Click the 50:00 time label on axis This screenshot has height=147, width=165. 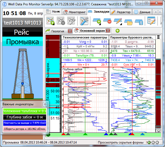pos(55,91)
